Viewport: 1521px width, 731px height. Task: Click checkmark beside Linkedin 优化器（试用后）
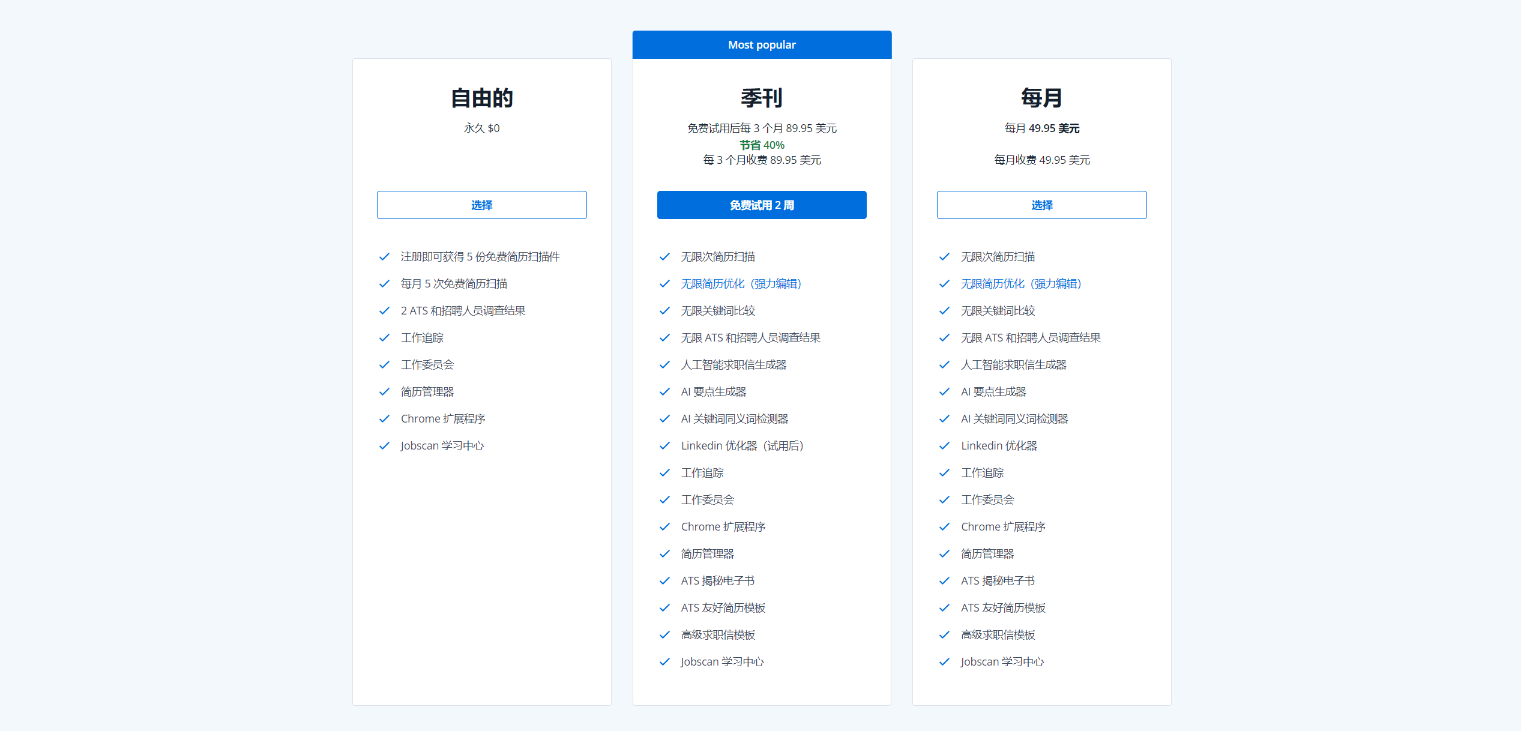pos(664,446)
